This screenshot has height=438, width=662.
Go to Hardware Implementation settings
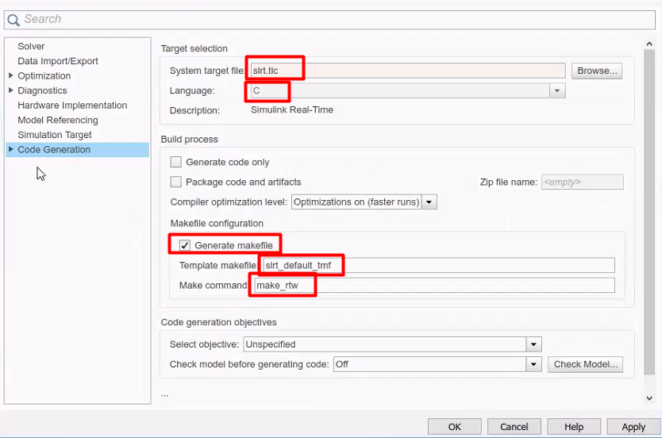[72, 106]
